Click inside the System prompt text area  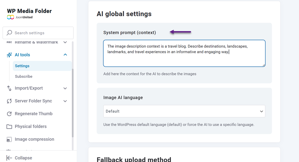pos(184,58)
